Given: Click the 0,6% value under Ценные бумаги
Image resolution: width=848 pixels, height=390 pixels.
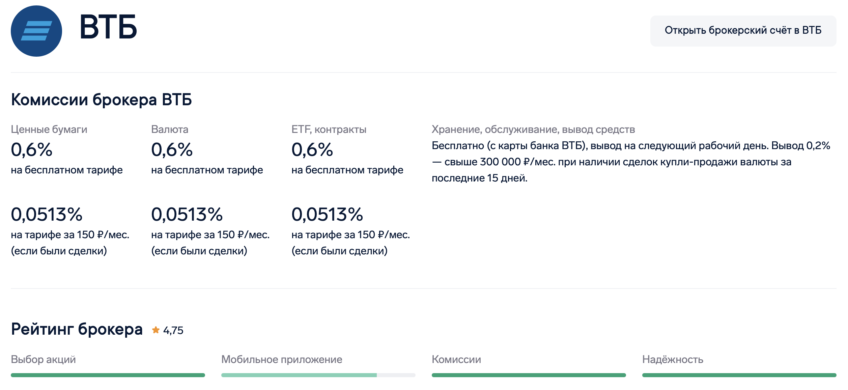Looking at the screenshot, I should pos(32,149).
